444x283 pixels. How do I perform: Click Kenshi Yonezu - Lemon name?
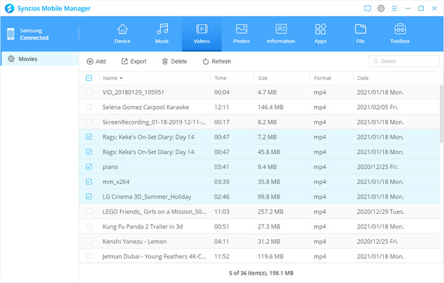(x=134, y=242)
